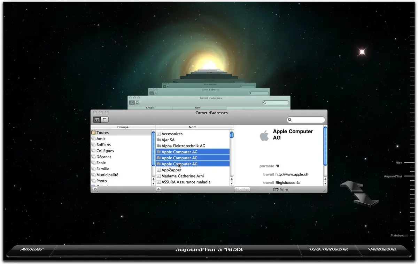Click the travail label beside Birgistrasse 4a

[x=269, y=183]
